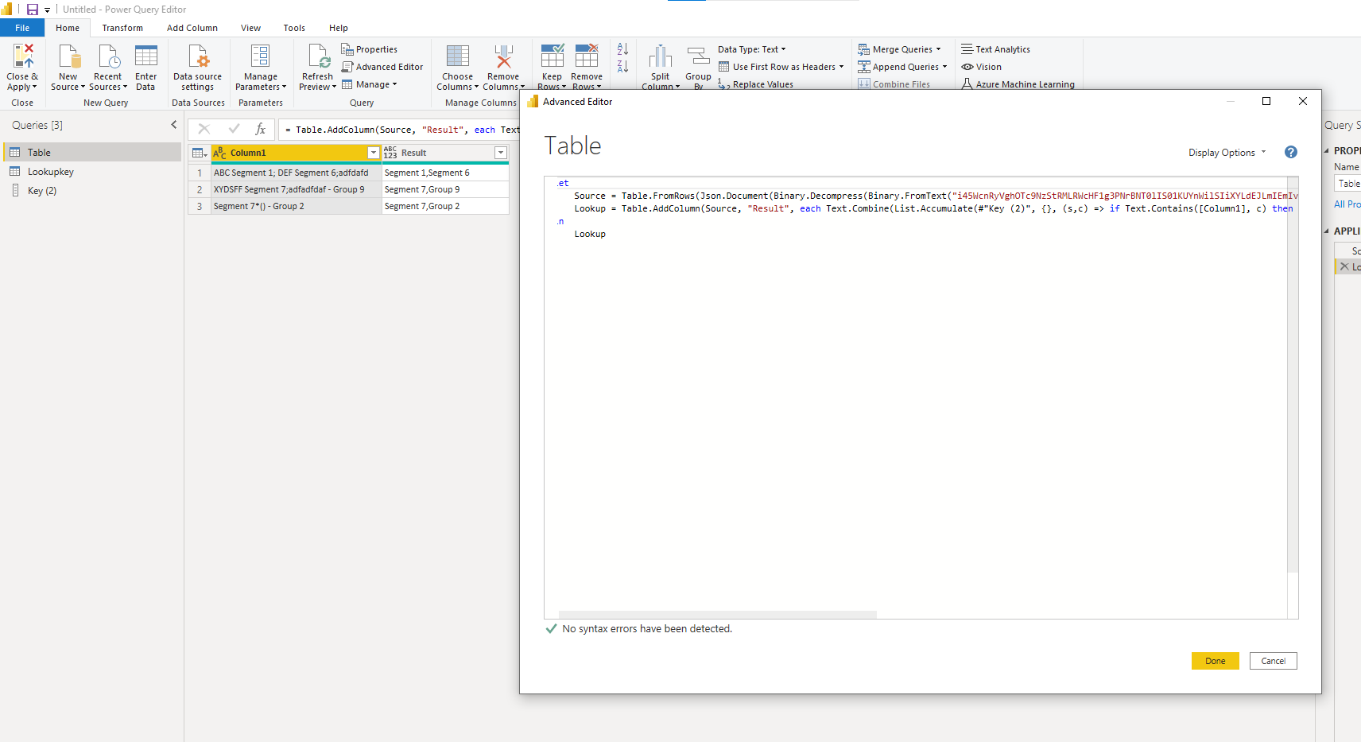
Task: Click the Advanced Editor horizontal scrollbar
Action: coord(717,615)
